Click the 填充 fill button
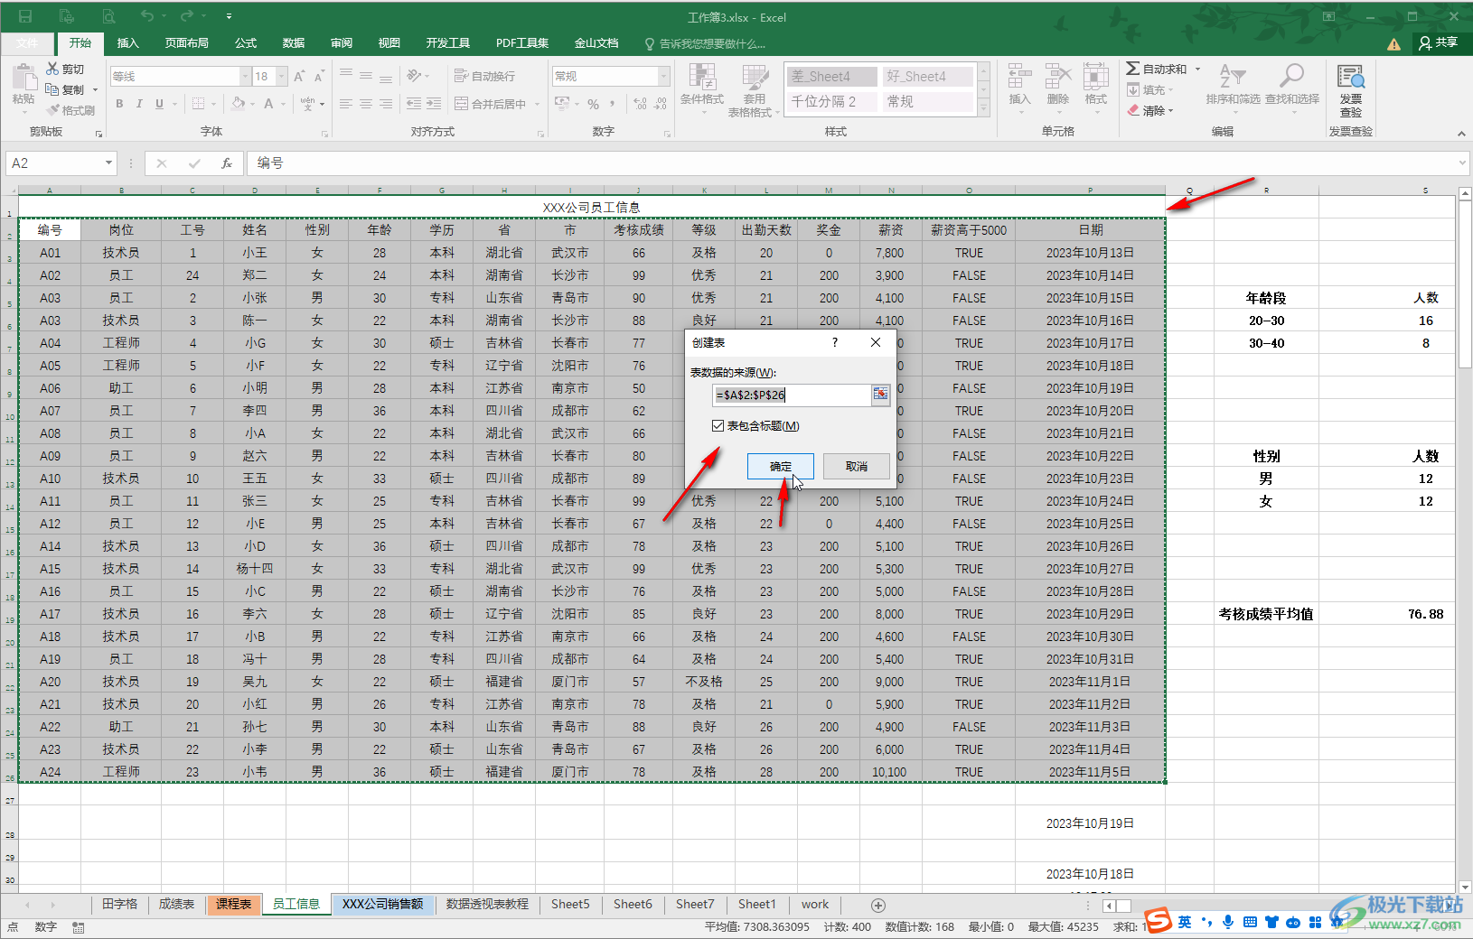 point(1149,90)
